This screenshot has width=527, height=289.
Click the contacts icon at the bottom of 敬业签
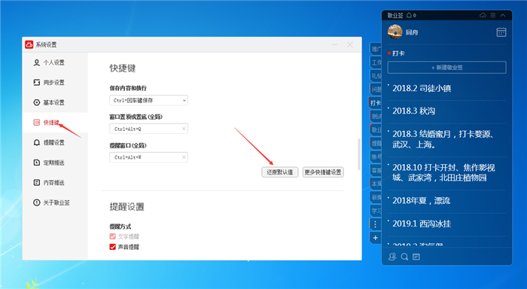coord(392,257)
